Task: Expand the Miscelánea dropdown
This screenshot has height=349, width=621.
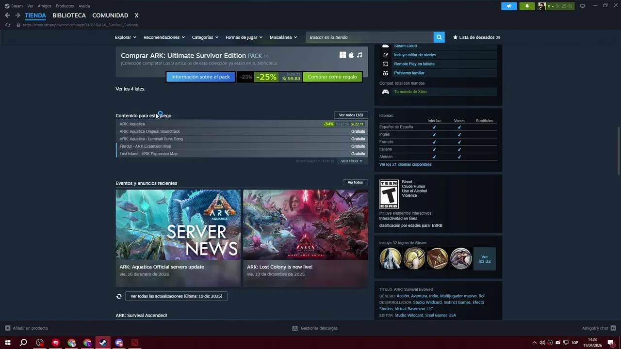Action: [283, 37]
